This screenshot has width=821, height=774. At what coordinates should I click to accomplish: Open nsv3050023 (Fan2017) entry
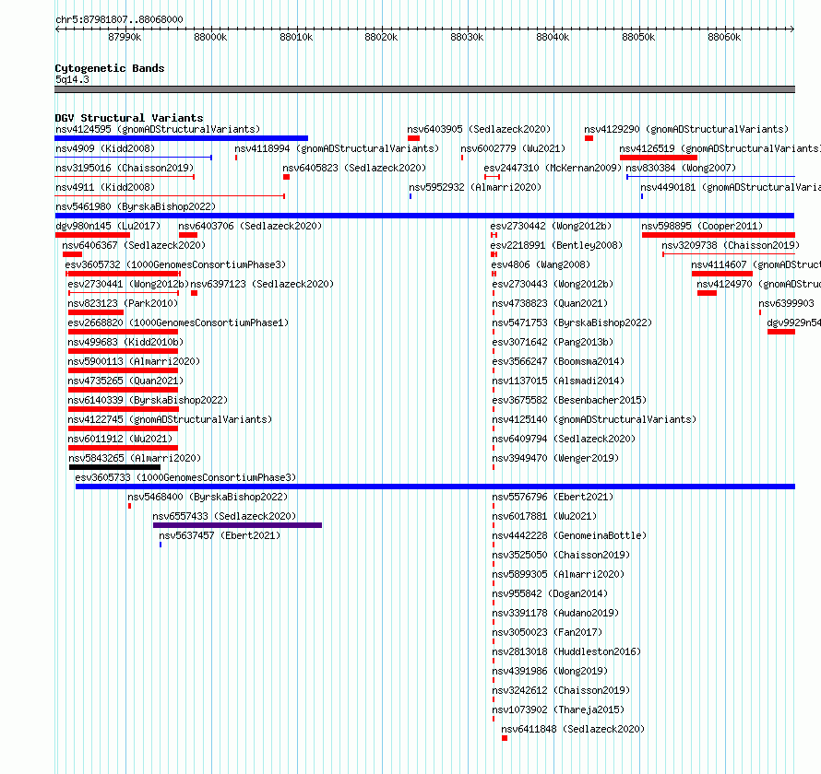(547, 632)
